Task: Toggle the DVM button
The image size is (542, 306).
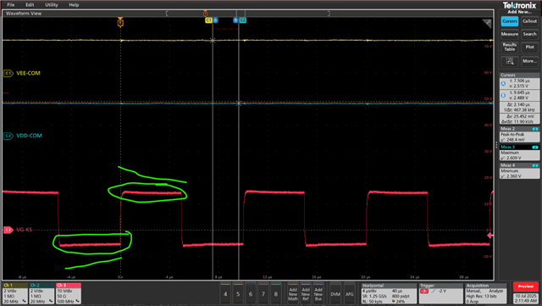Action: tap(335, 294)
